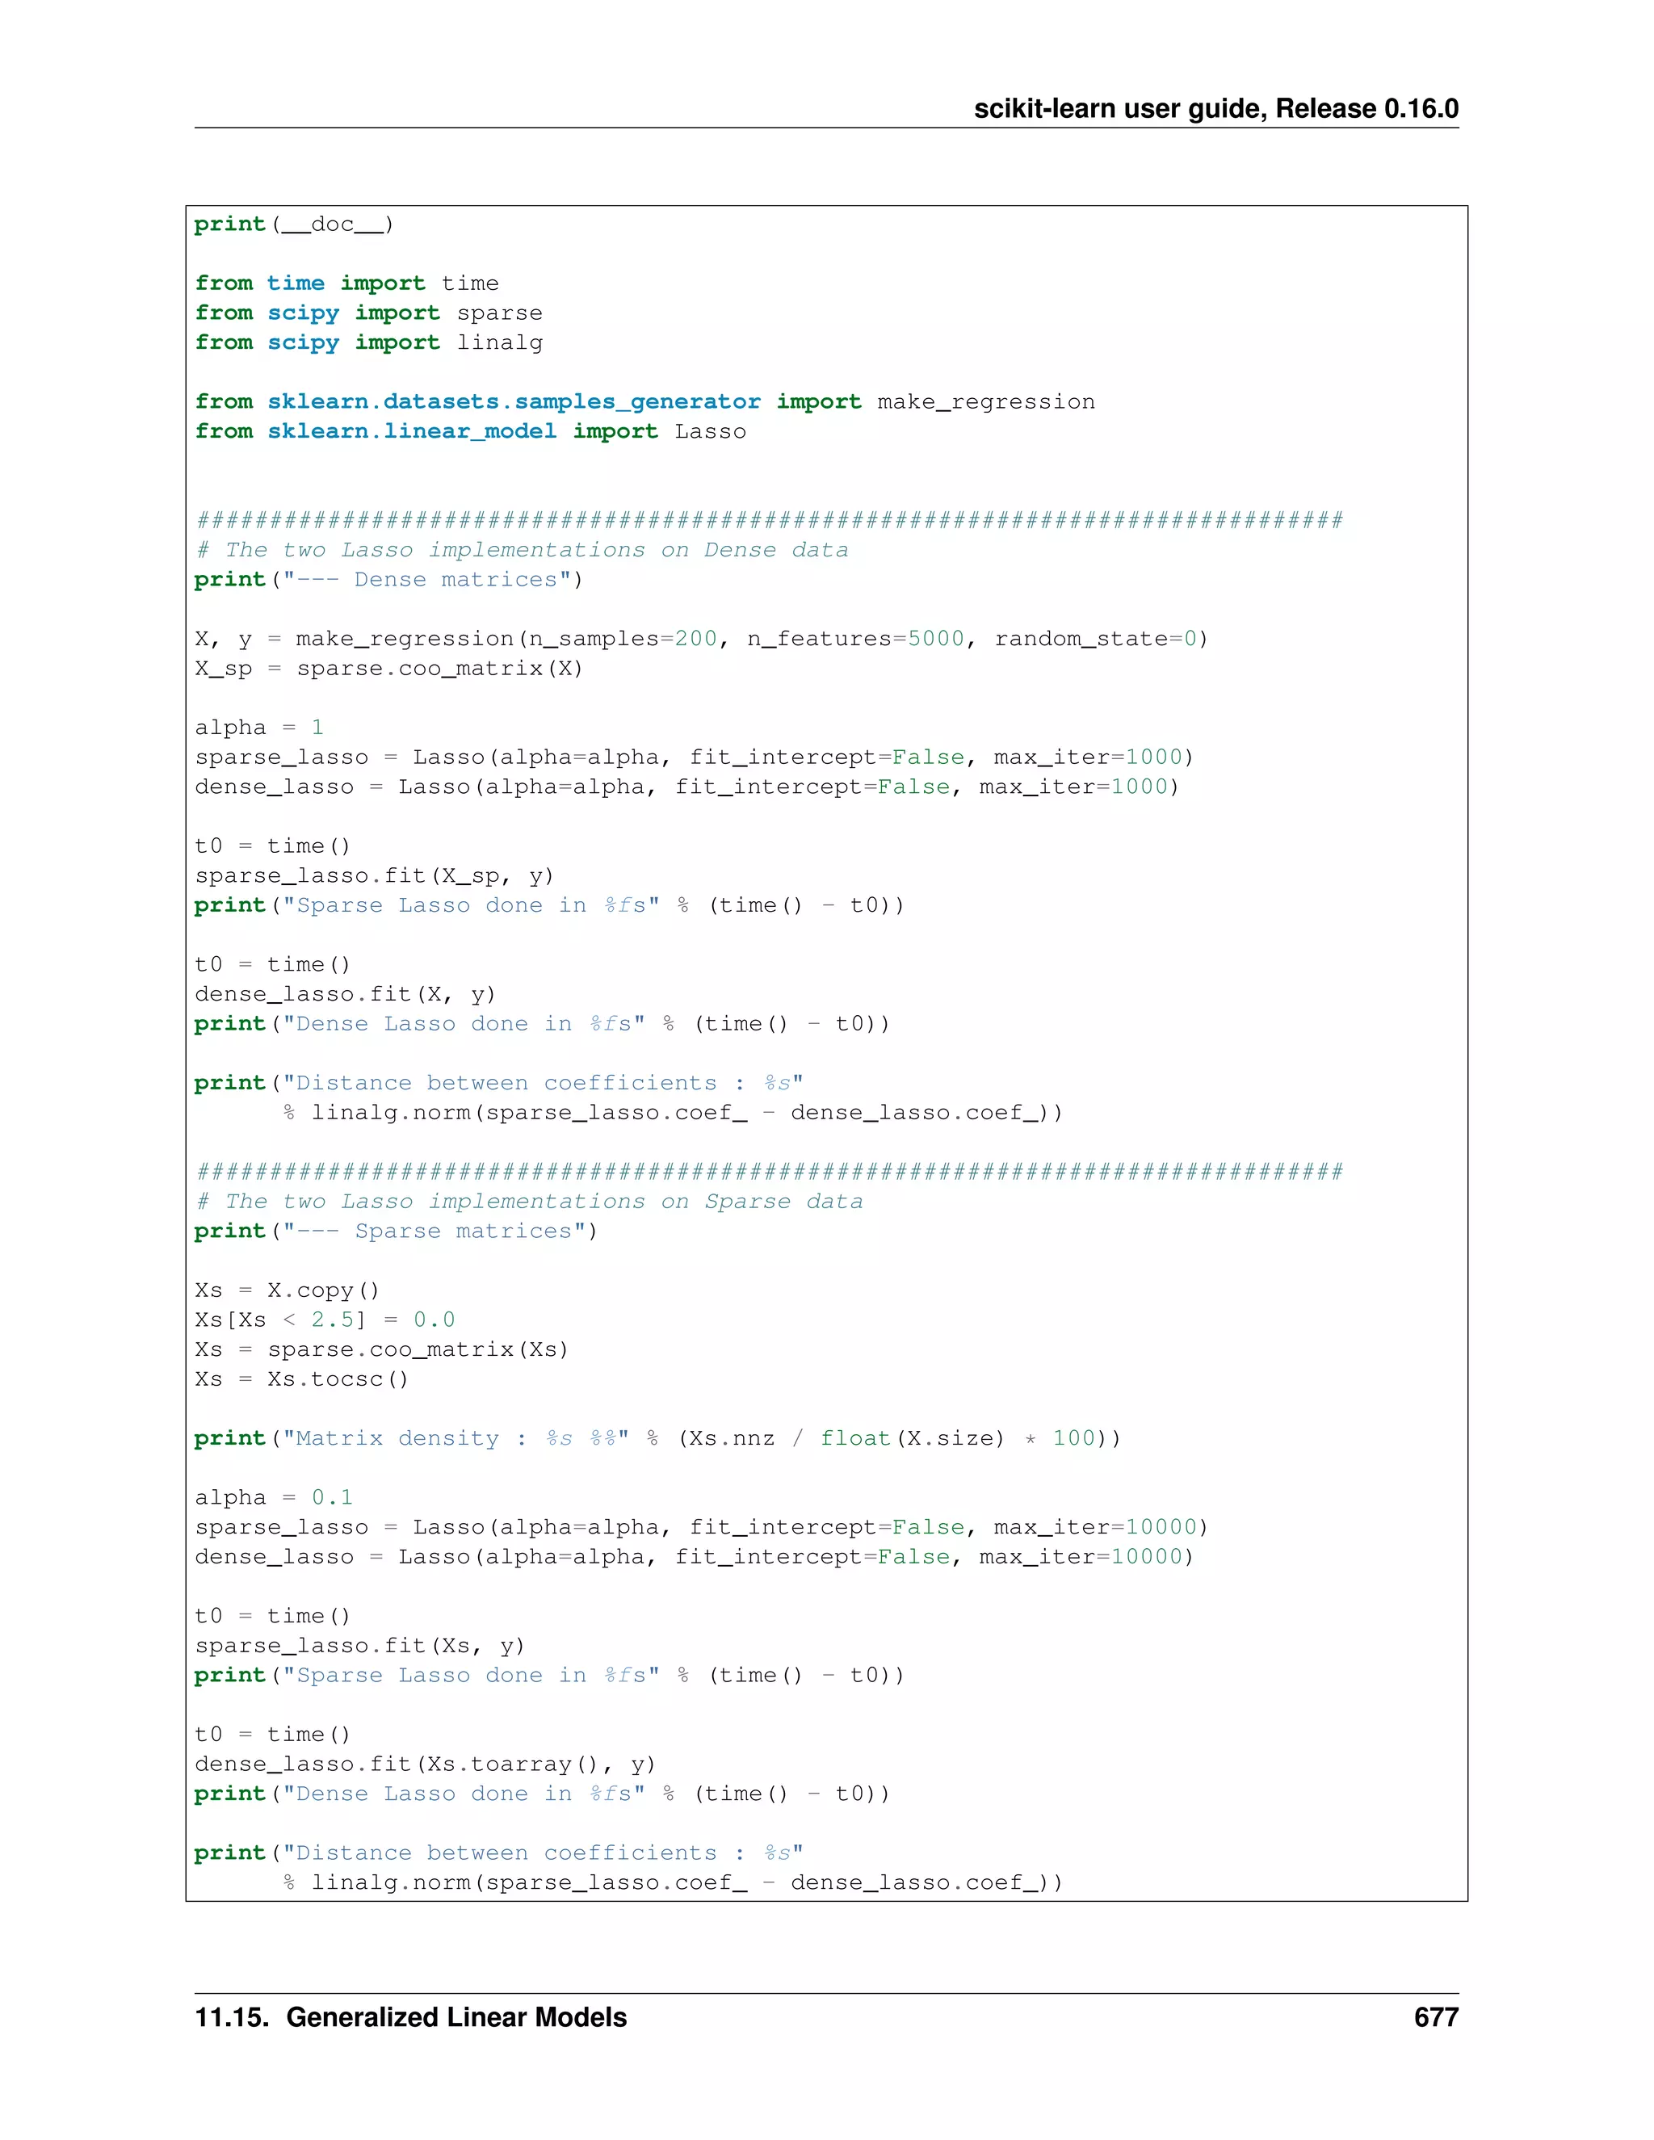Click the header 'scikit-learn user guide, Release 0.16.0'
This screenshot has width=1654, height=2140.
pos(1216,109)
